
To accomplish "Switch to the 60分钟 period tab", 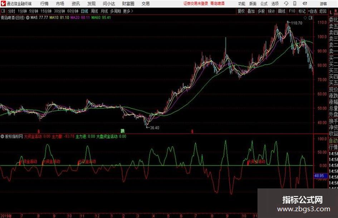I will 73,11.
